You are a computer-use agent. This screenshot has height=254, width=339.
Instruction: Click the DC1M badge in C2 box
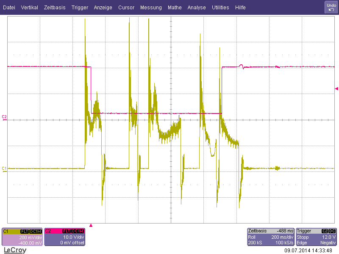(78, 231)
